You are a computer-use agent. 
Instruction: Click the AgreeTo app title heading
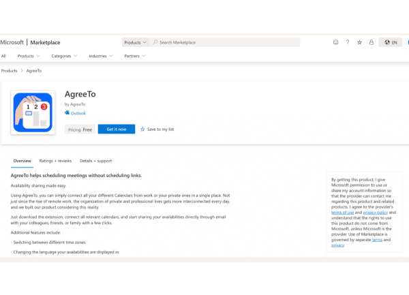pos(80,94)
